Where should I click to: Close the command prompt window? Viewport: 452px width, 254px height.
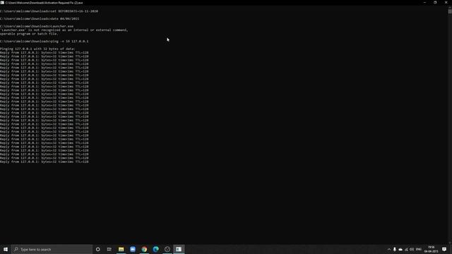tap(446, 3)
